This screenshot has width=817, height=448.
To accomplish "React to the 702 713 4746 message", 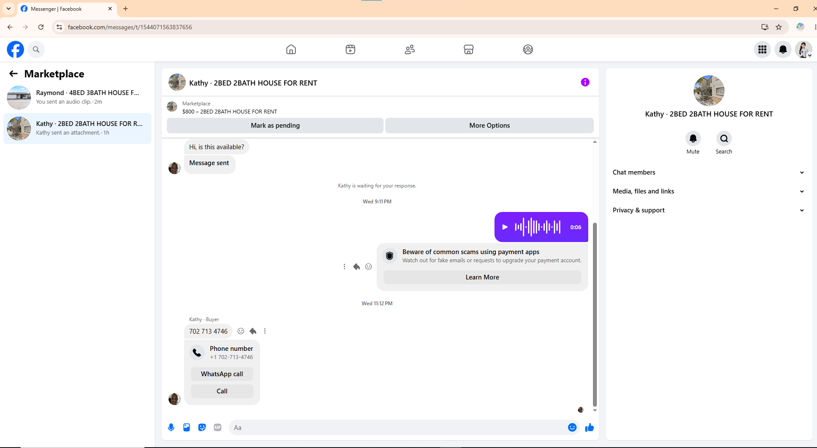I will pyautogui.click(x=241, y=331).
